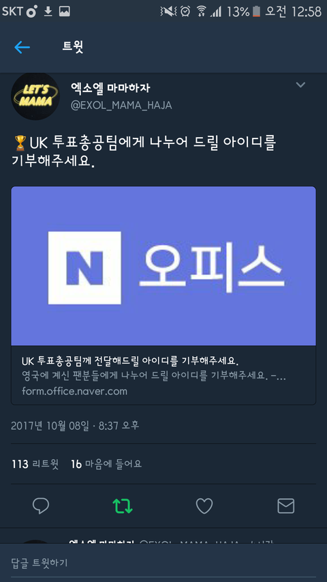327x582 pixels.
Task: Select the 엑소엘 마마하자 display name
Action: (x=110, y=89)
